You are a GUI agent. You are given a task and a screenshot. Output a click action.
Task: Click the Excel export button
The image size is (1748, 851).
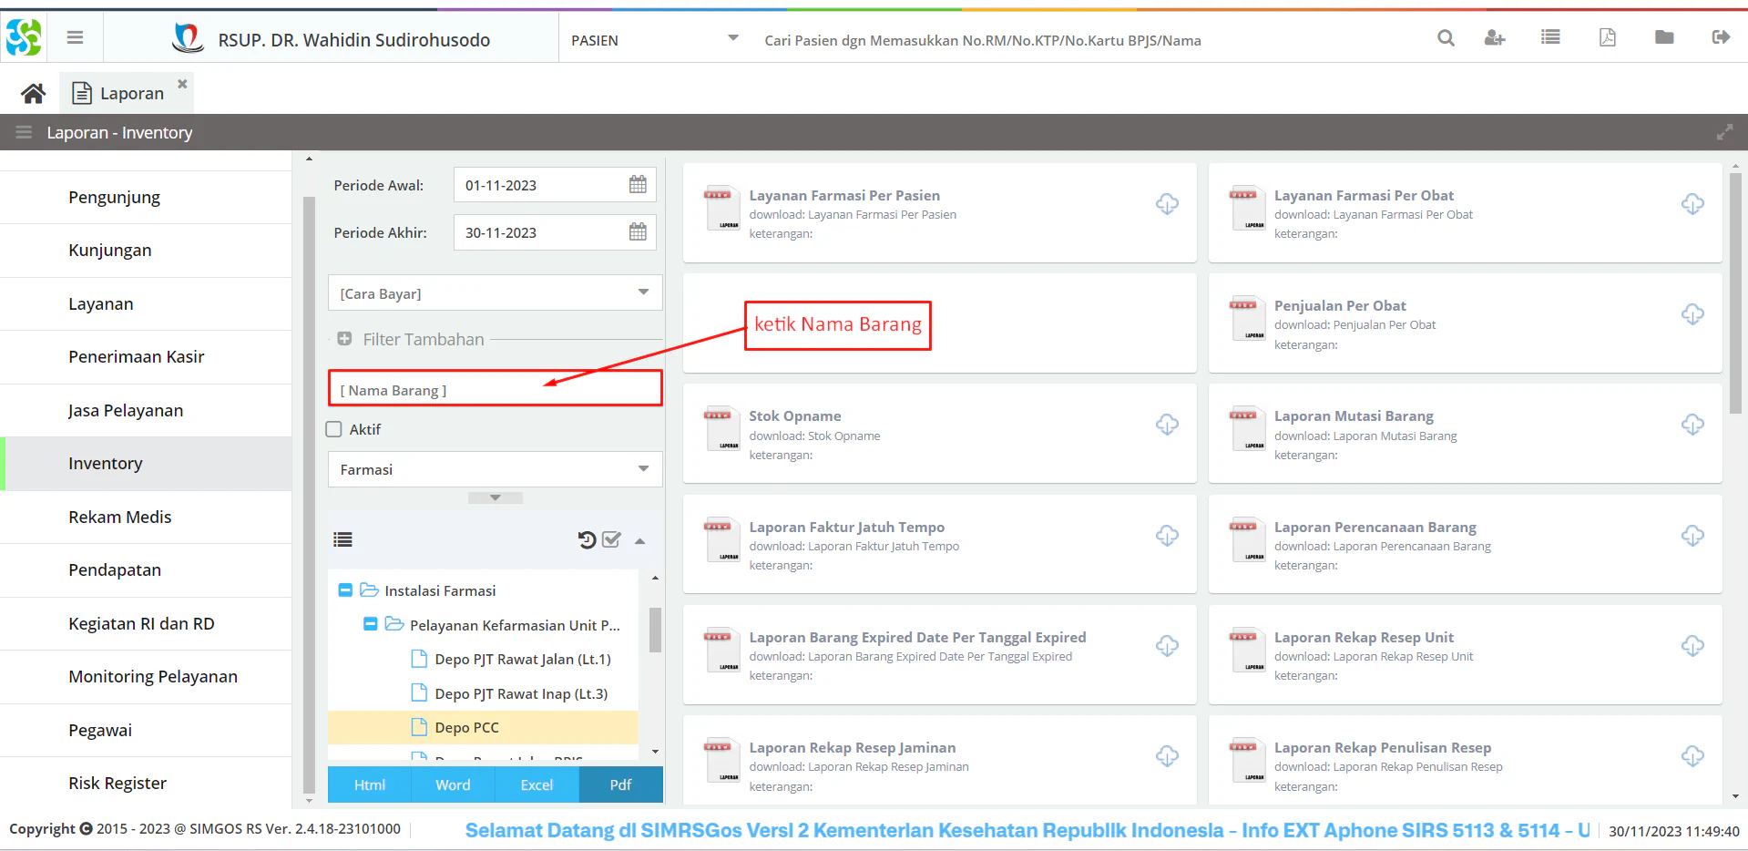click(537, 784)
